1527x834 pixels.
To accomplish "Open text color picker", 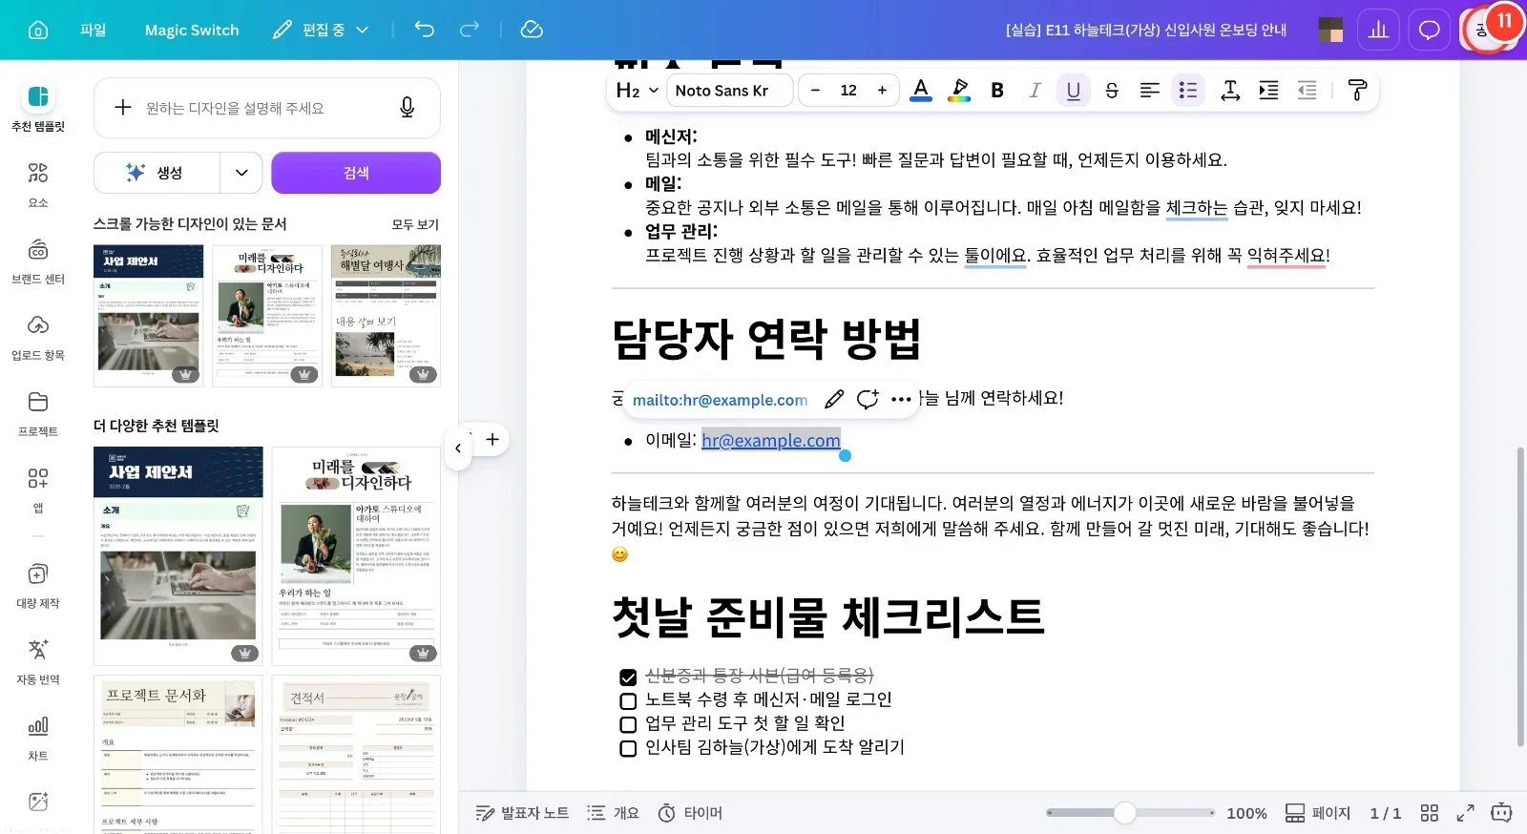I will point(921,90).
